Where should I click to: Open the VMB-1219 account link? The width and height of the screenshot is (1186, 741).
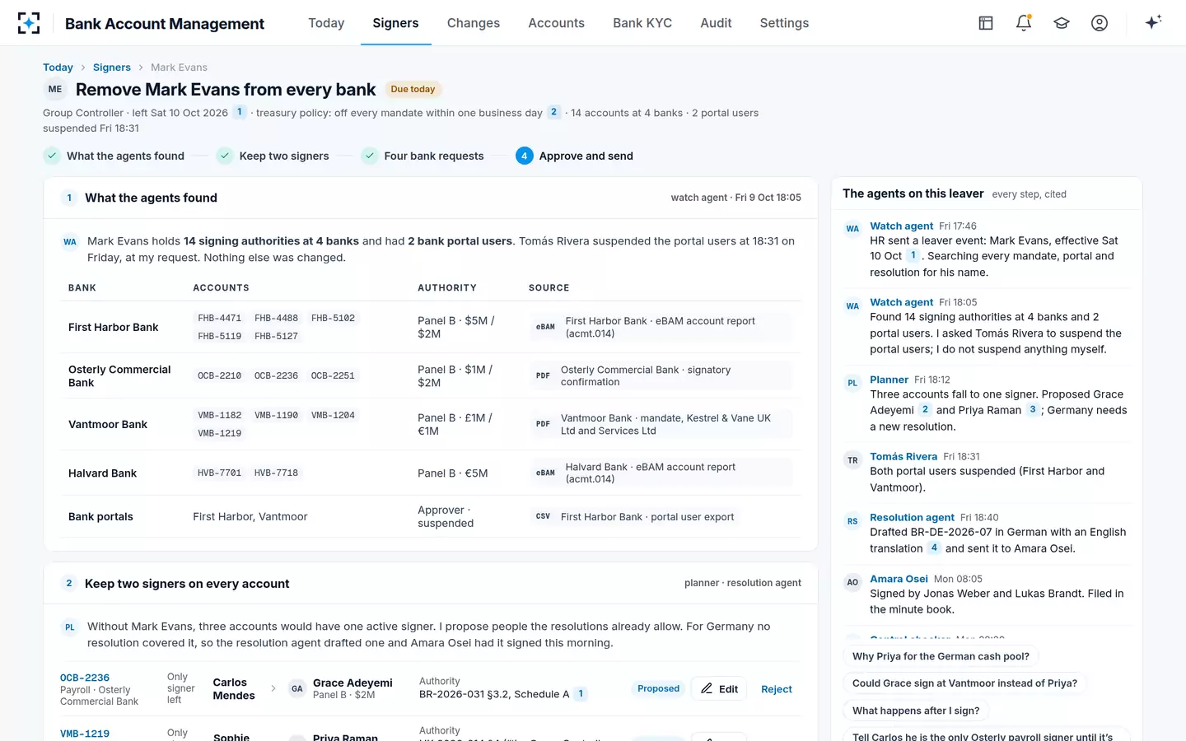(85, 734)
